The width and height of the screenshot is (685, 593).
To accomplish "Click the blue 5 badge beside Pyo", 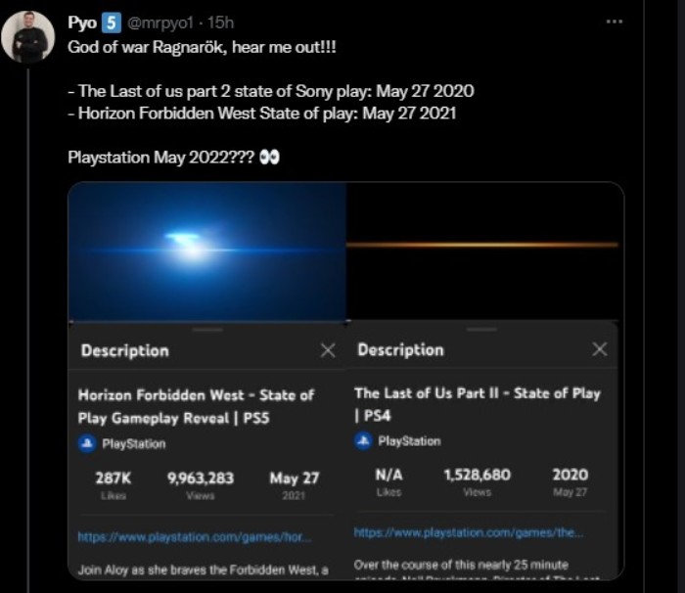I will click(113, 23).
